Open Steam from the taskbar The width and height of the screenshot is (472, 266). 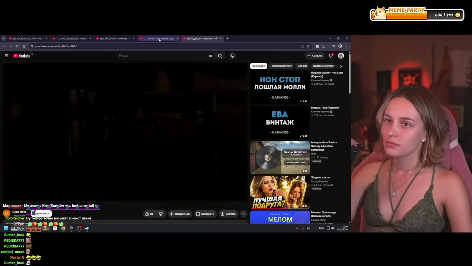87,228
